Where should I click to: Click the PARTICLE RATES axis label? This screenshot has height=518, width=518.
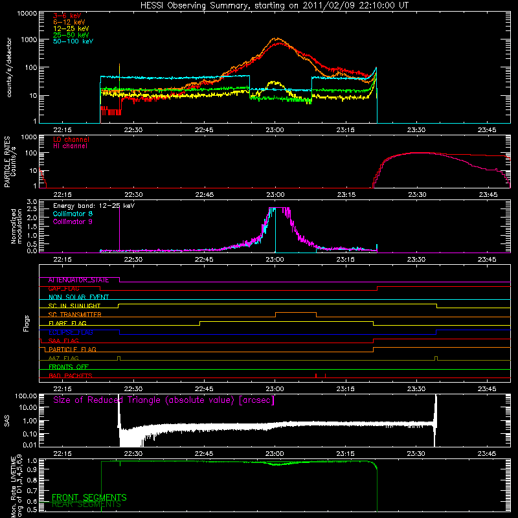pos(10,161)
